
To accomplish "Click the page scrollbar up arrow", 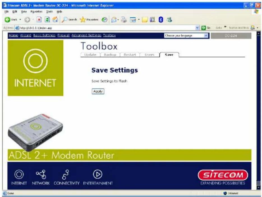I will coord(258,34).
